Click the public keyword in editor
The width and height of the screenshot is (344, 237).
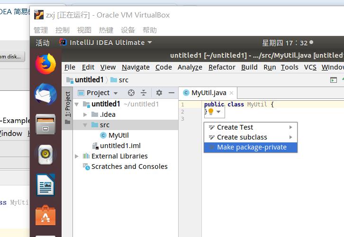pos(214,105)
